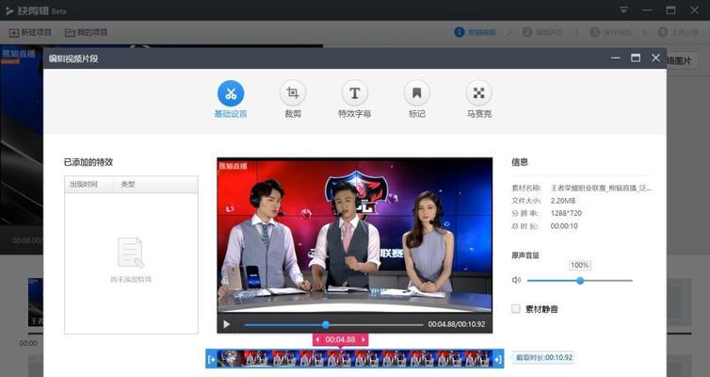Viewport: 710px width, 377px height.
Task: Close the 编辑视频片段 dialog
Action: click(655, 58)
